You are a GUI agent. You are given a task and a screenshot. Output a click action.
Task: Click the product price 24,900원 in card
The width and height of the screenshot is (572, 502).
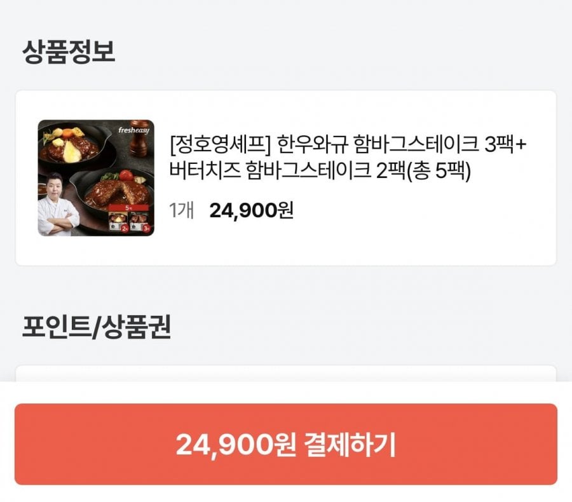pos(251,210)
